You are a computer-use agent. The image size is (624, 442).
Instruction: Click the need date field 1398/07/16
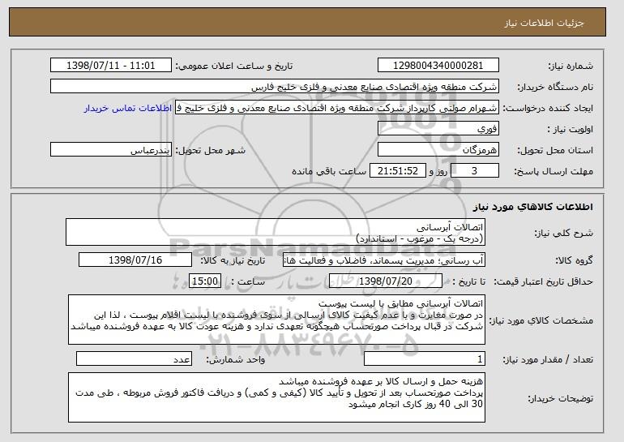pos(135,260)
